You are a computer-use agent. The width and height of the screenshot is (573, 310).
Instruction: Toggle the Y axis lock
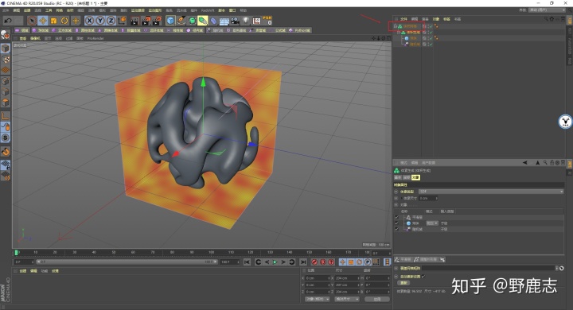coord(100,21)
